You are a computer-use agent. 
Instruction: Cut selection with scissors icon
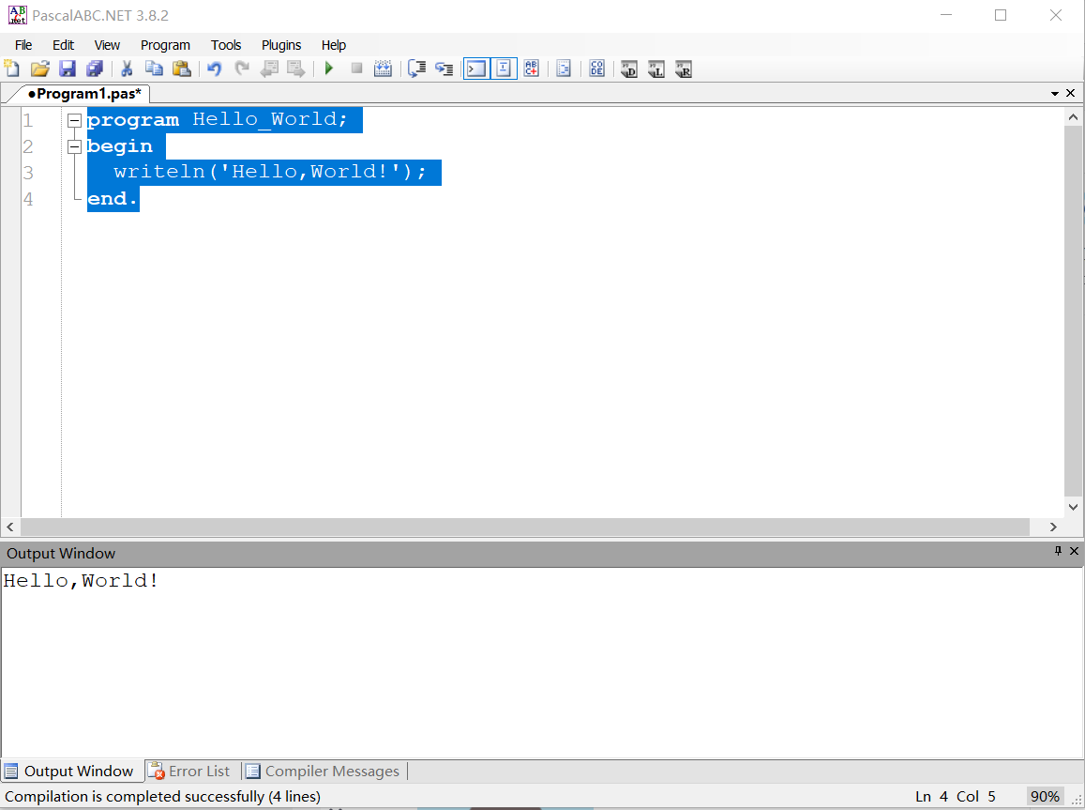127,69
